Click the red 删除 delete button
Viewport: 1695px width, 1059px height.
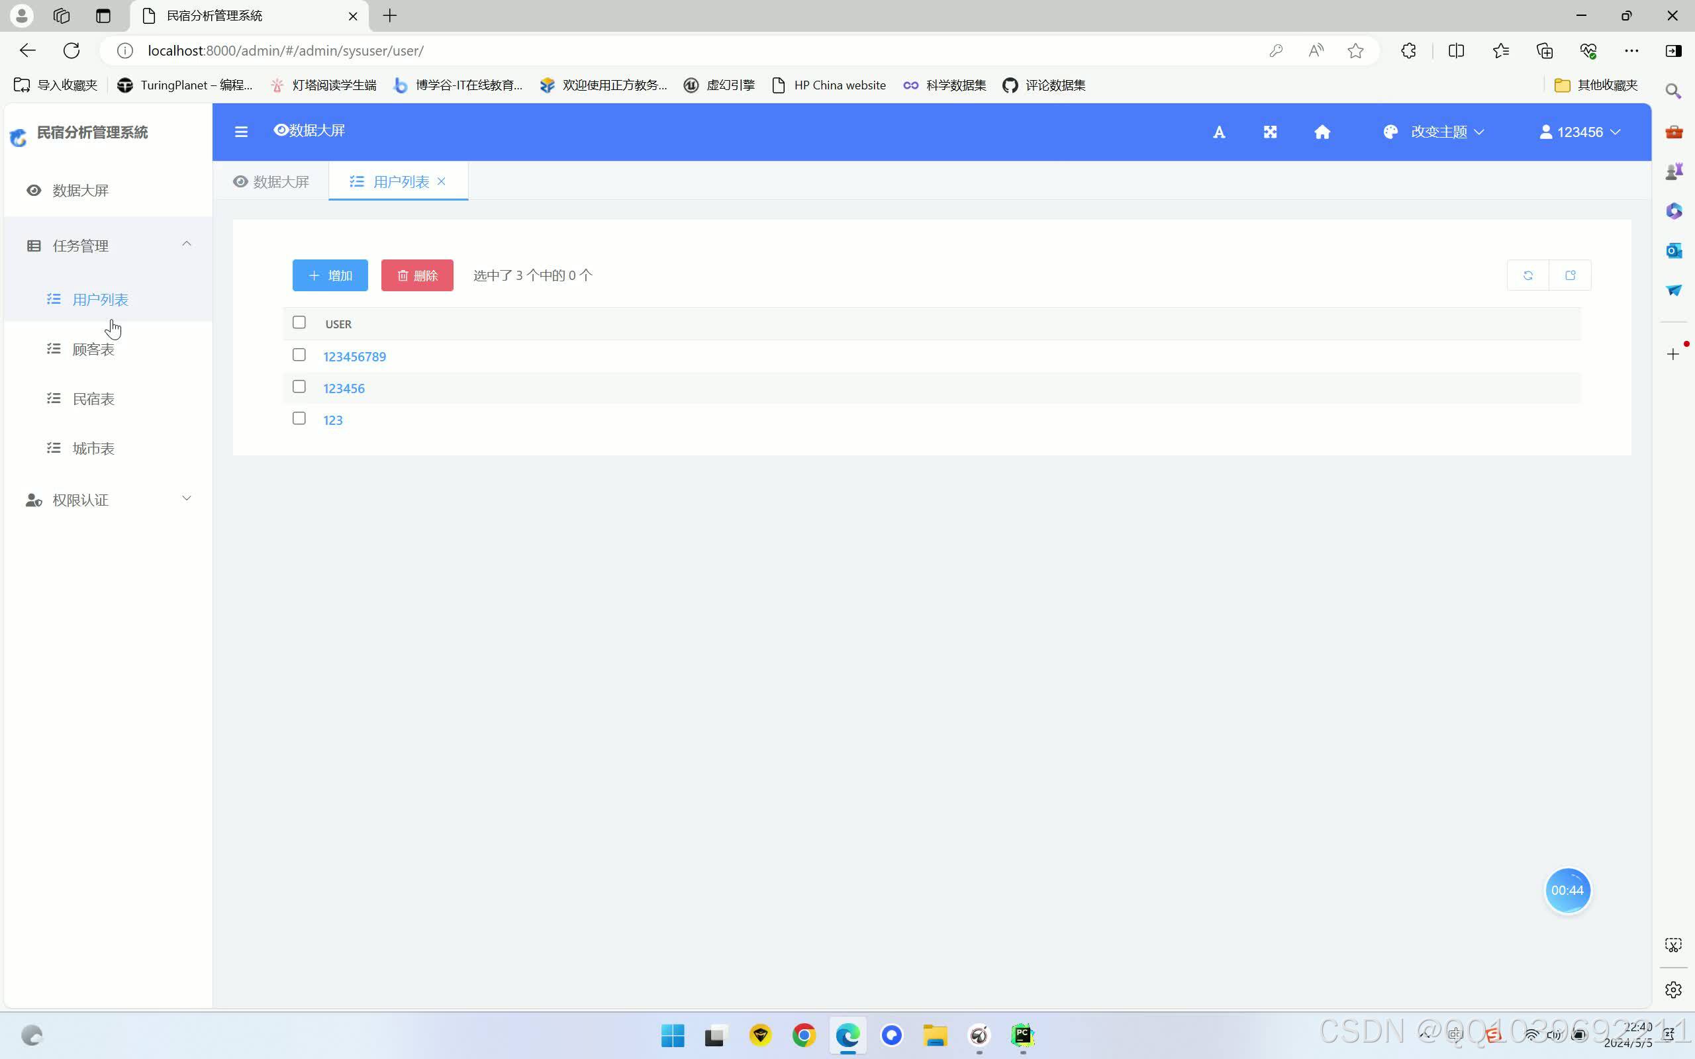coord(416,275)
